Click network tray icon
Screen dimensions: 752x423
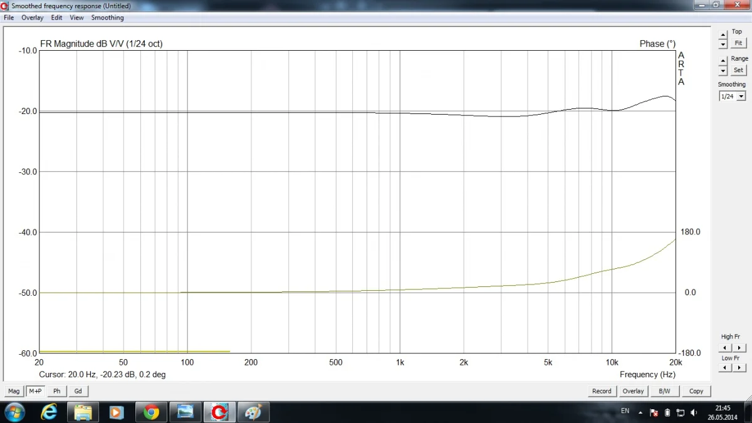coord(680,413)
